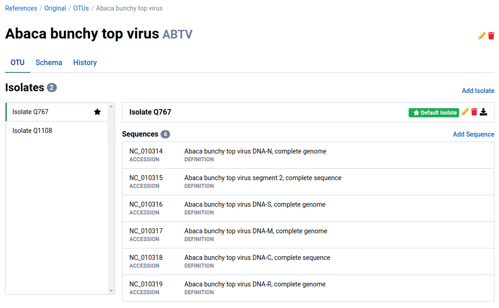Edit the Abaca bunchy top virus OTU
This screenshot has height=308, width=499.
pyautogui.click(x=482, y=35)
